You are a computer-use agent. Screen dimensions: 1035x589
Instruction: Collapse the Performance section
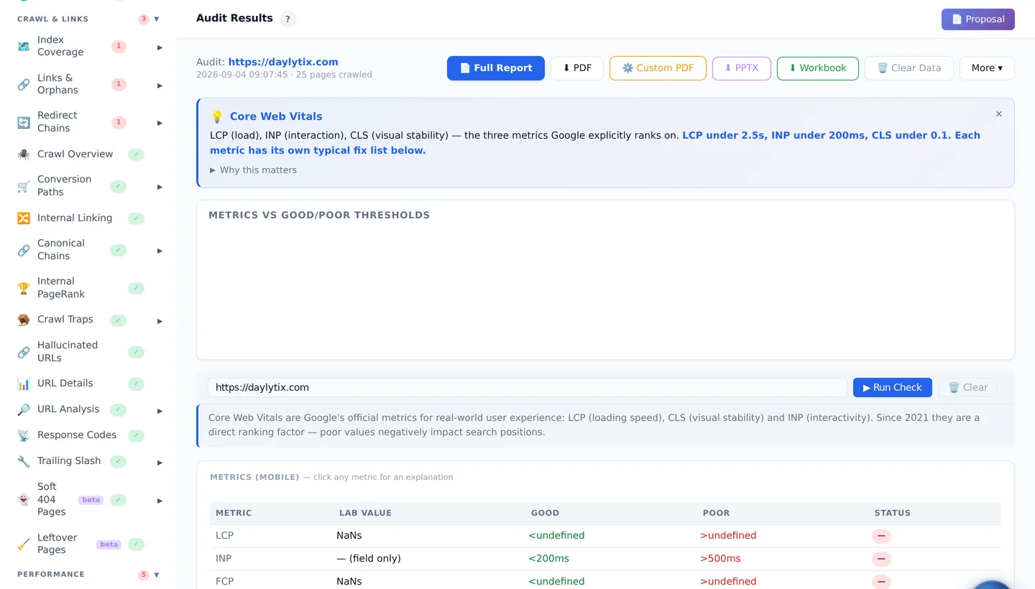tap(157, 575)
